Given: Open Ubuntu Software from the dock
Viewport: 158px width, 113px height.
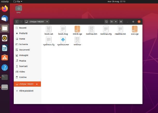Looking at the screenshot, I should pos(5,58).
